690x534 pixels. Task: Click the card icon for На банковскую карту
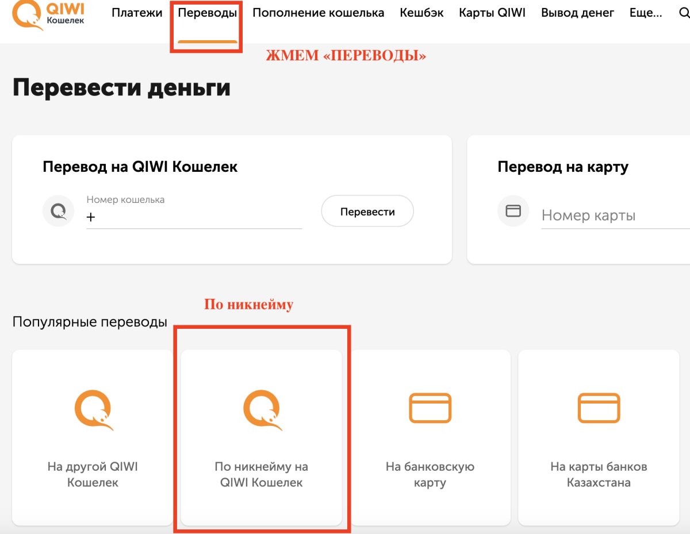pos(430,408)
